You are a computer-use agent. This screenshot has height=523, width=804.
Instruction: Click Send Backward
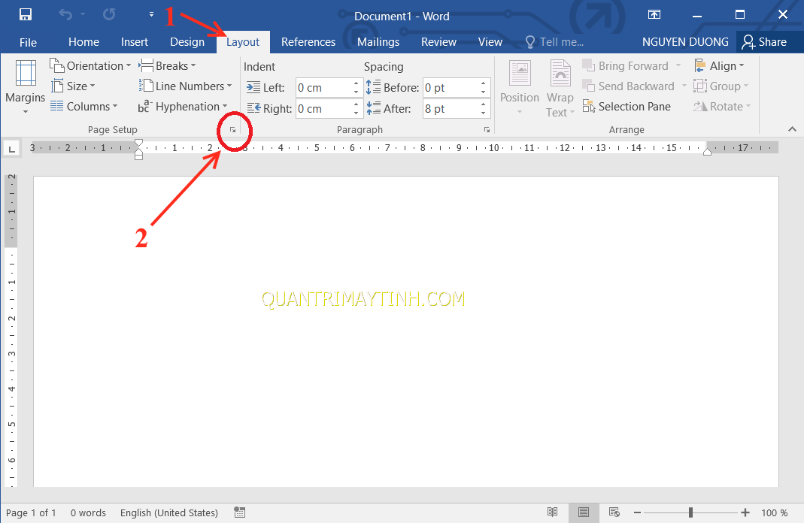click(x=629, y=86)
